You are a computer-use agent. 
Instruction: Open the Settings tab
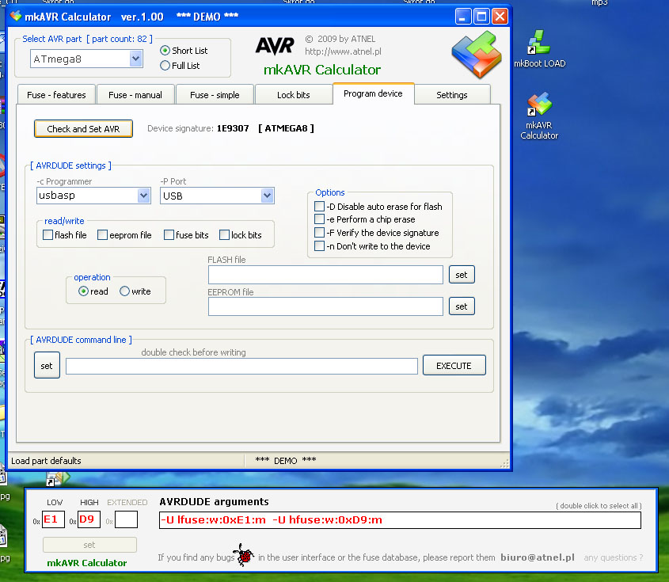(x=451, y=93)
